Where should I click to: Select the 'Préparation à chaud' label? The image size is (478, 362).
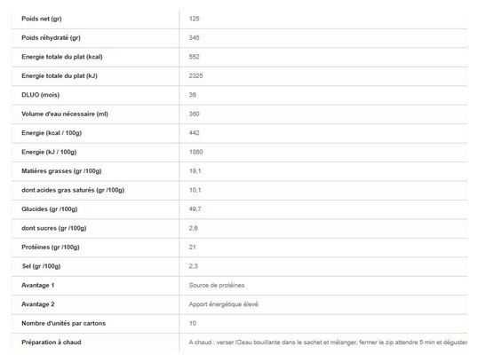pyautogui.click(x=52, y=342)
